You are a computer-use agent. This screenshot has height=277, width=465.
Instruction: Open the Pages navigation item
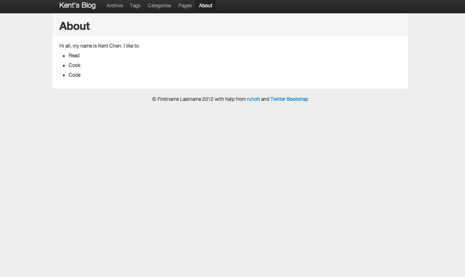pyautogui.click(x=185, y=6)
